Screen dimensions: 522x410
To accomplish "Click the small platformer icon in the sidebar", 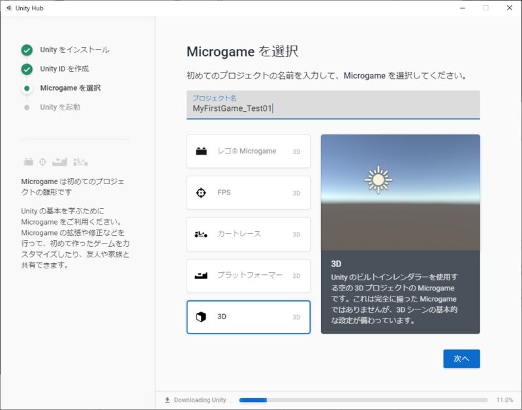I will [59, 162].
